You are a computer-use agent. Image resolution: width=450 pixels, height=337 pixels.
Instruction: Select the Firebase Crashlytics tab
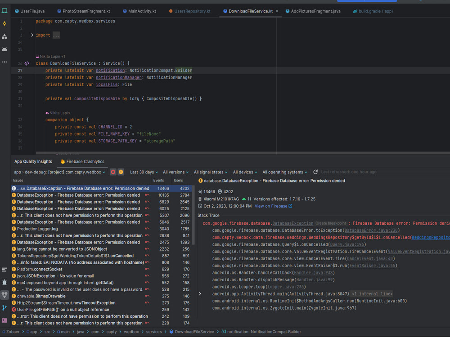(x=82, y=161)
